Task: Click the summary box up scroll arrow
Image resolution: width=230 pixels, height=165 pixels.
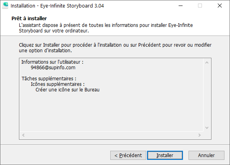Action: point(207,63)
